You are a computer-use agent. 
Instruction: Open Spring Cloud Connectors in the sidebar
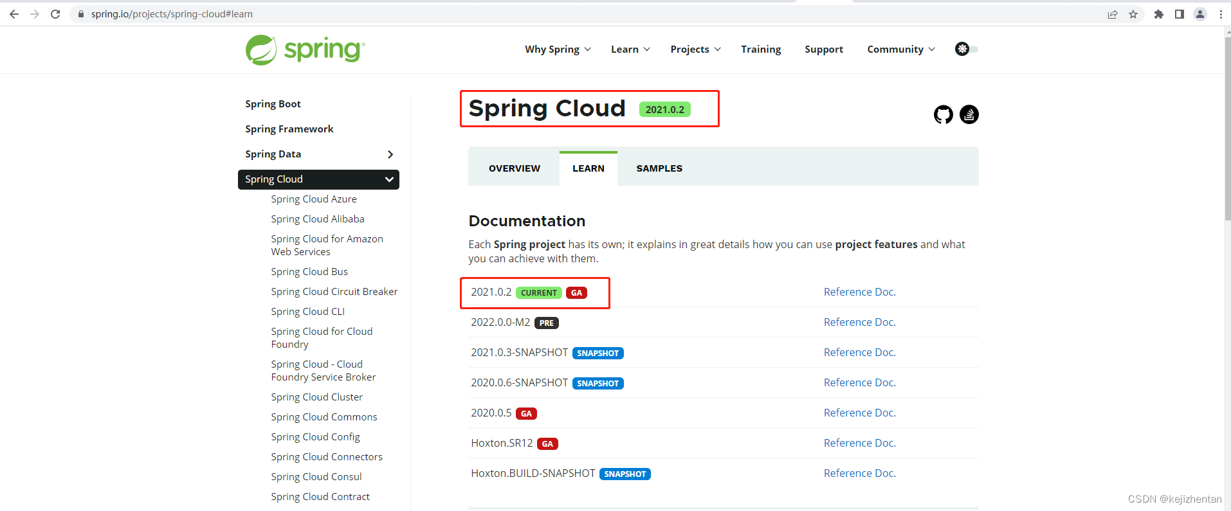coord(327,457)
